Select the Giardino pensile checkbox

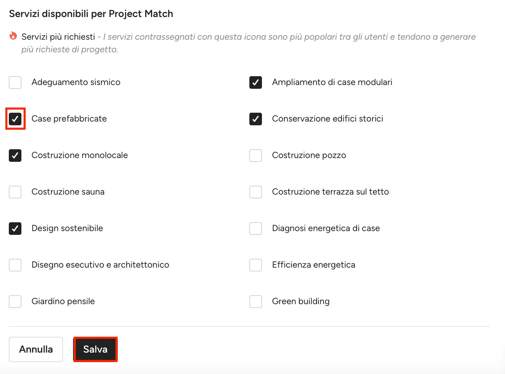pyautogui.click(x=15, y=302)
